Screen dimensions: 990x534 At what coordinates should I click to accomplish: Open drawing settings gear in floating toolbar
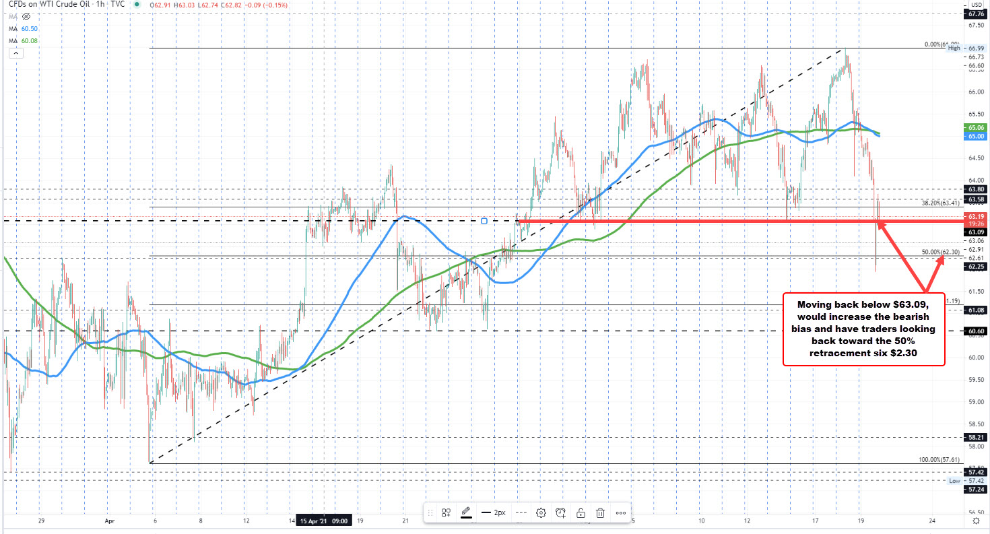pos(541,512)
